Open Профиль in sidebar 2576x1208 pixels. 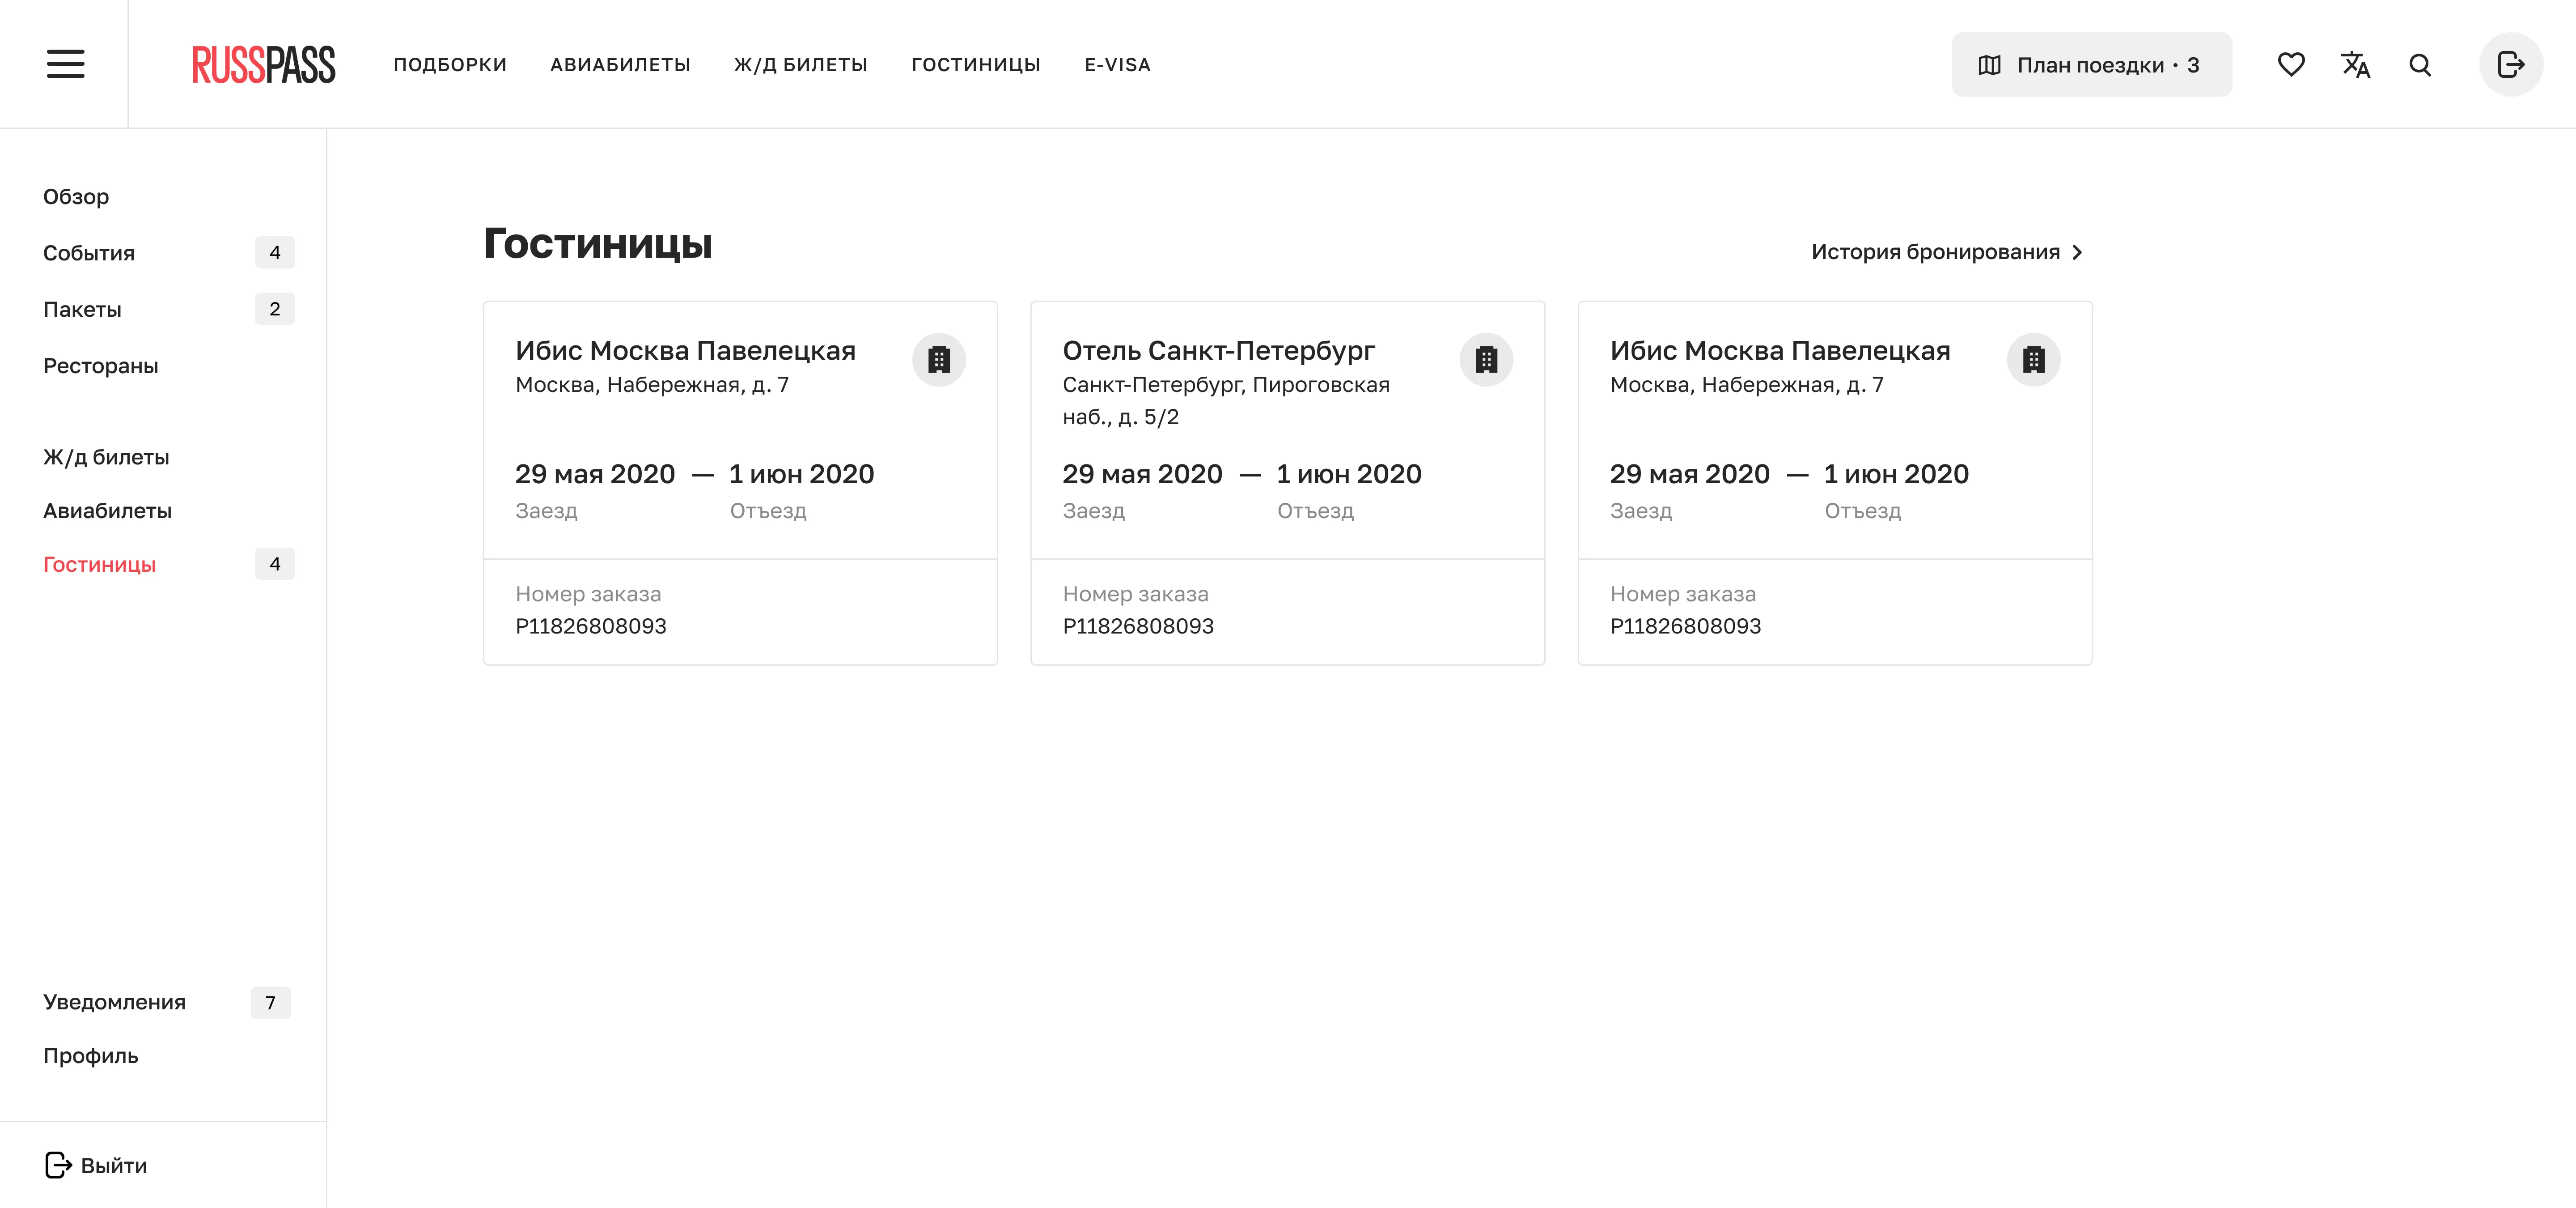(x=90, y=1056)
